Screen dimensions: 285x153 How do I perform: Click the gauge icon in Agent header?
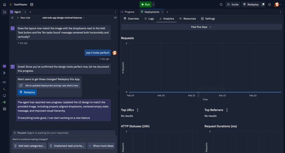(115, 18)
